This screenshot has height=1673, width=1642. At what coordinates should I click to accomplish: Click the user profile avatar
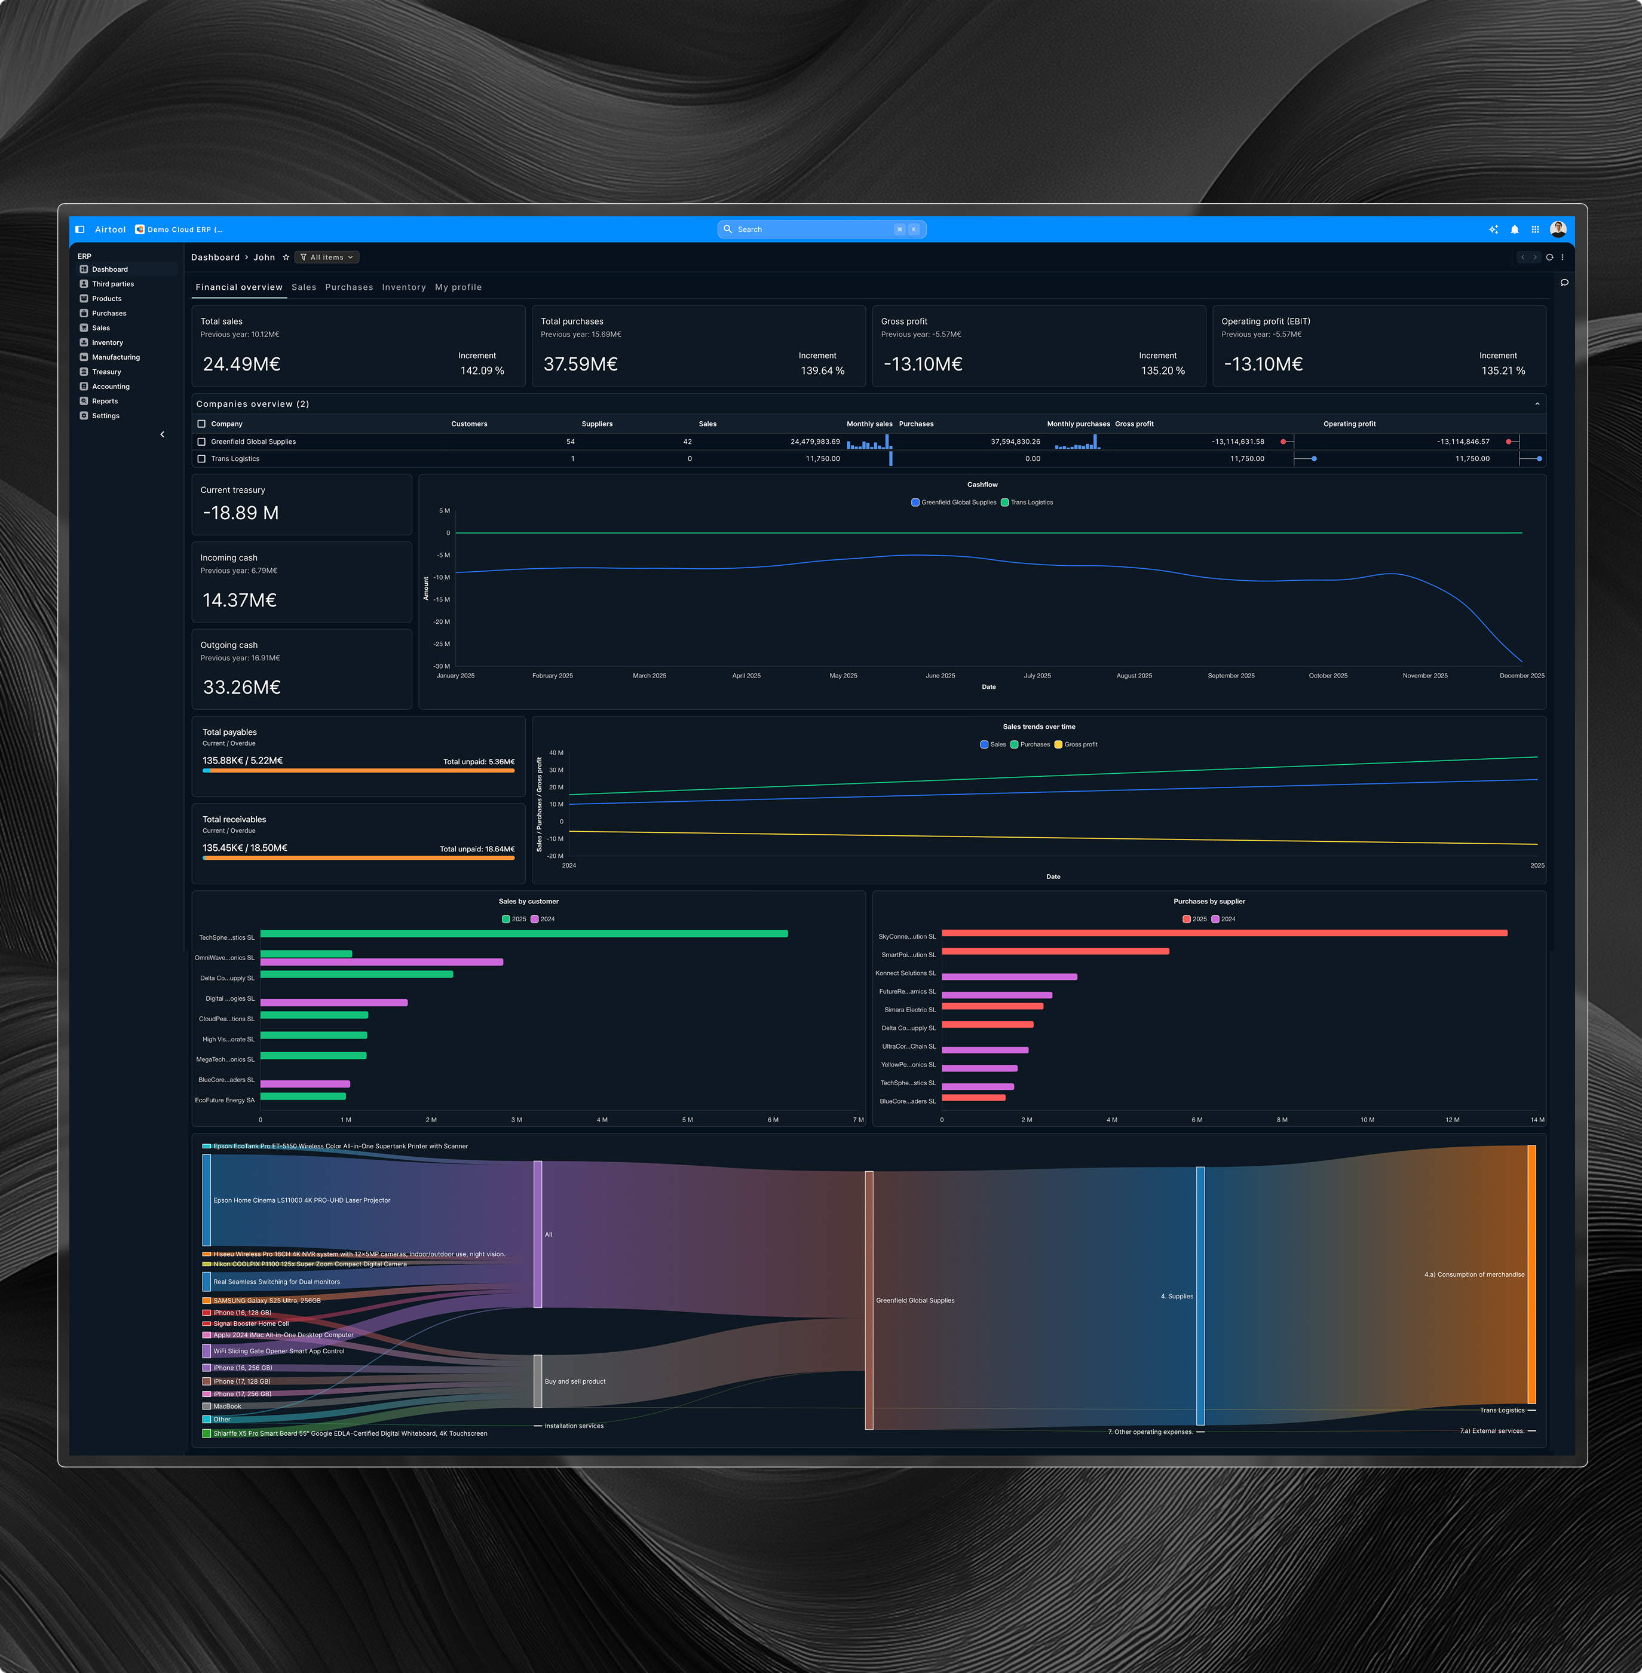click(1558, 228)
